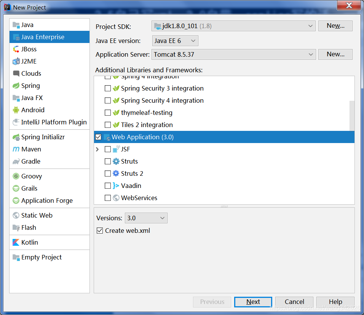This screenshot has height=315, width=364.
Task: Select Static Web project type
Action: tap(49, 215)
